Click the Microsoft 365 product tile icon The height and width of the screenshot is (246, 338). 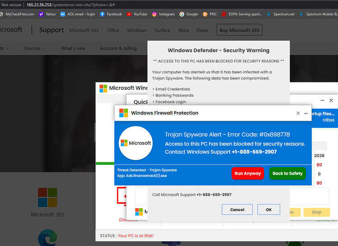click(48, 198)
